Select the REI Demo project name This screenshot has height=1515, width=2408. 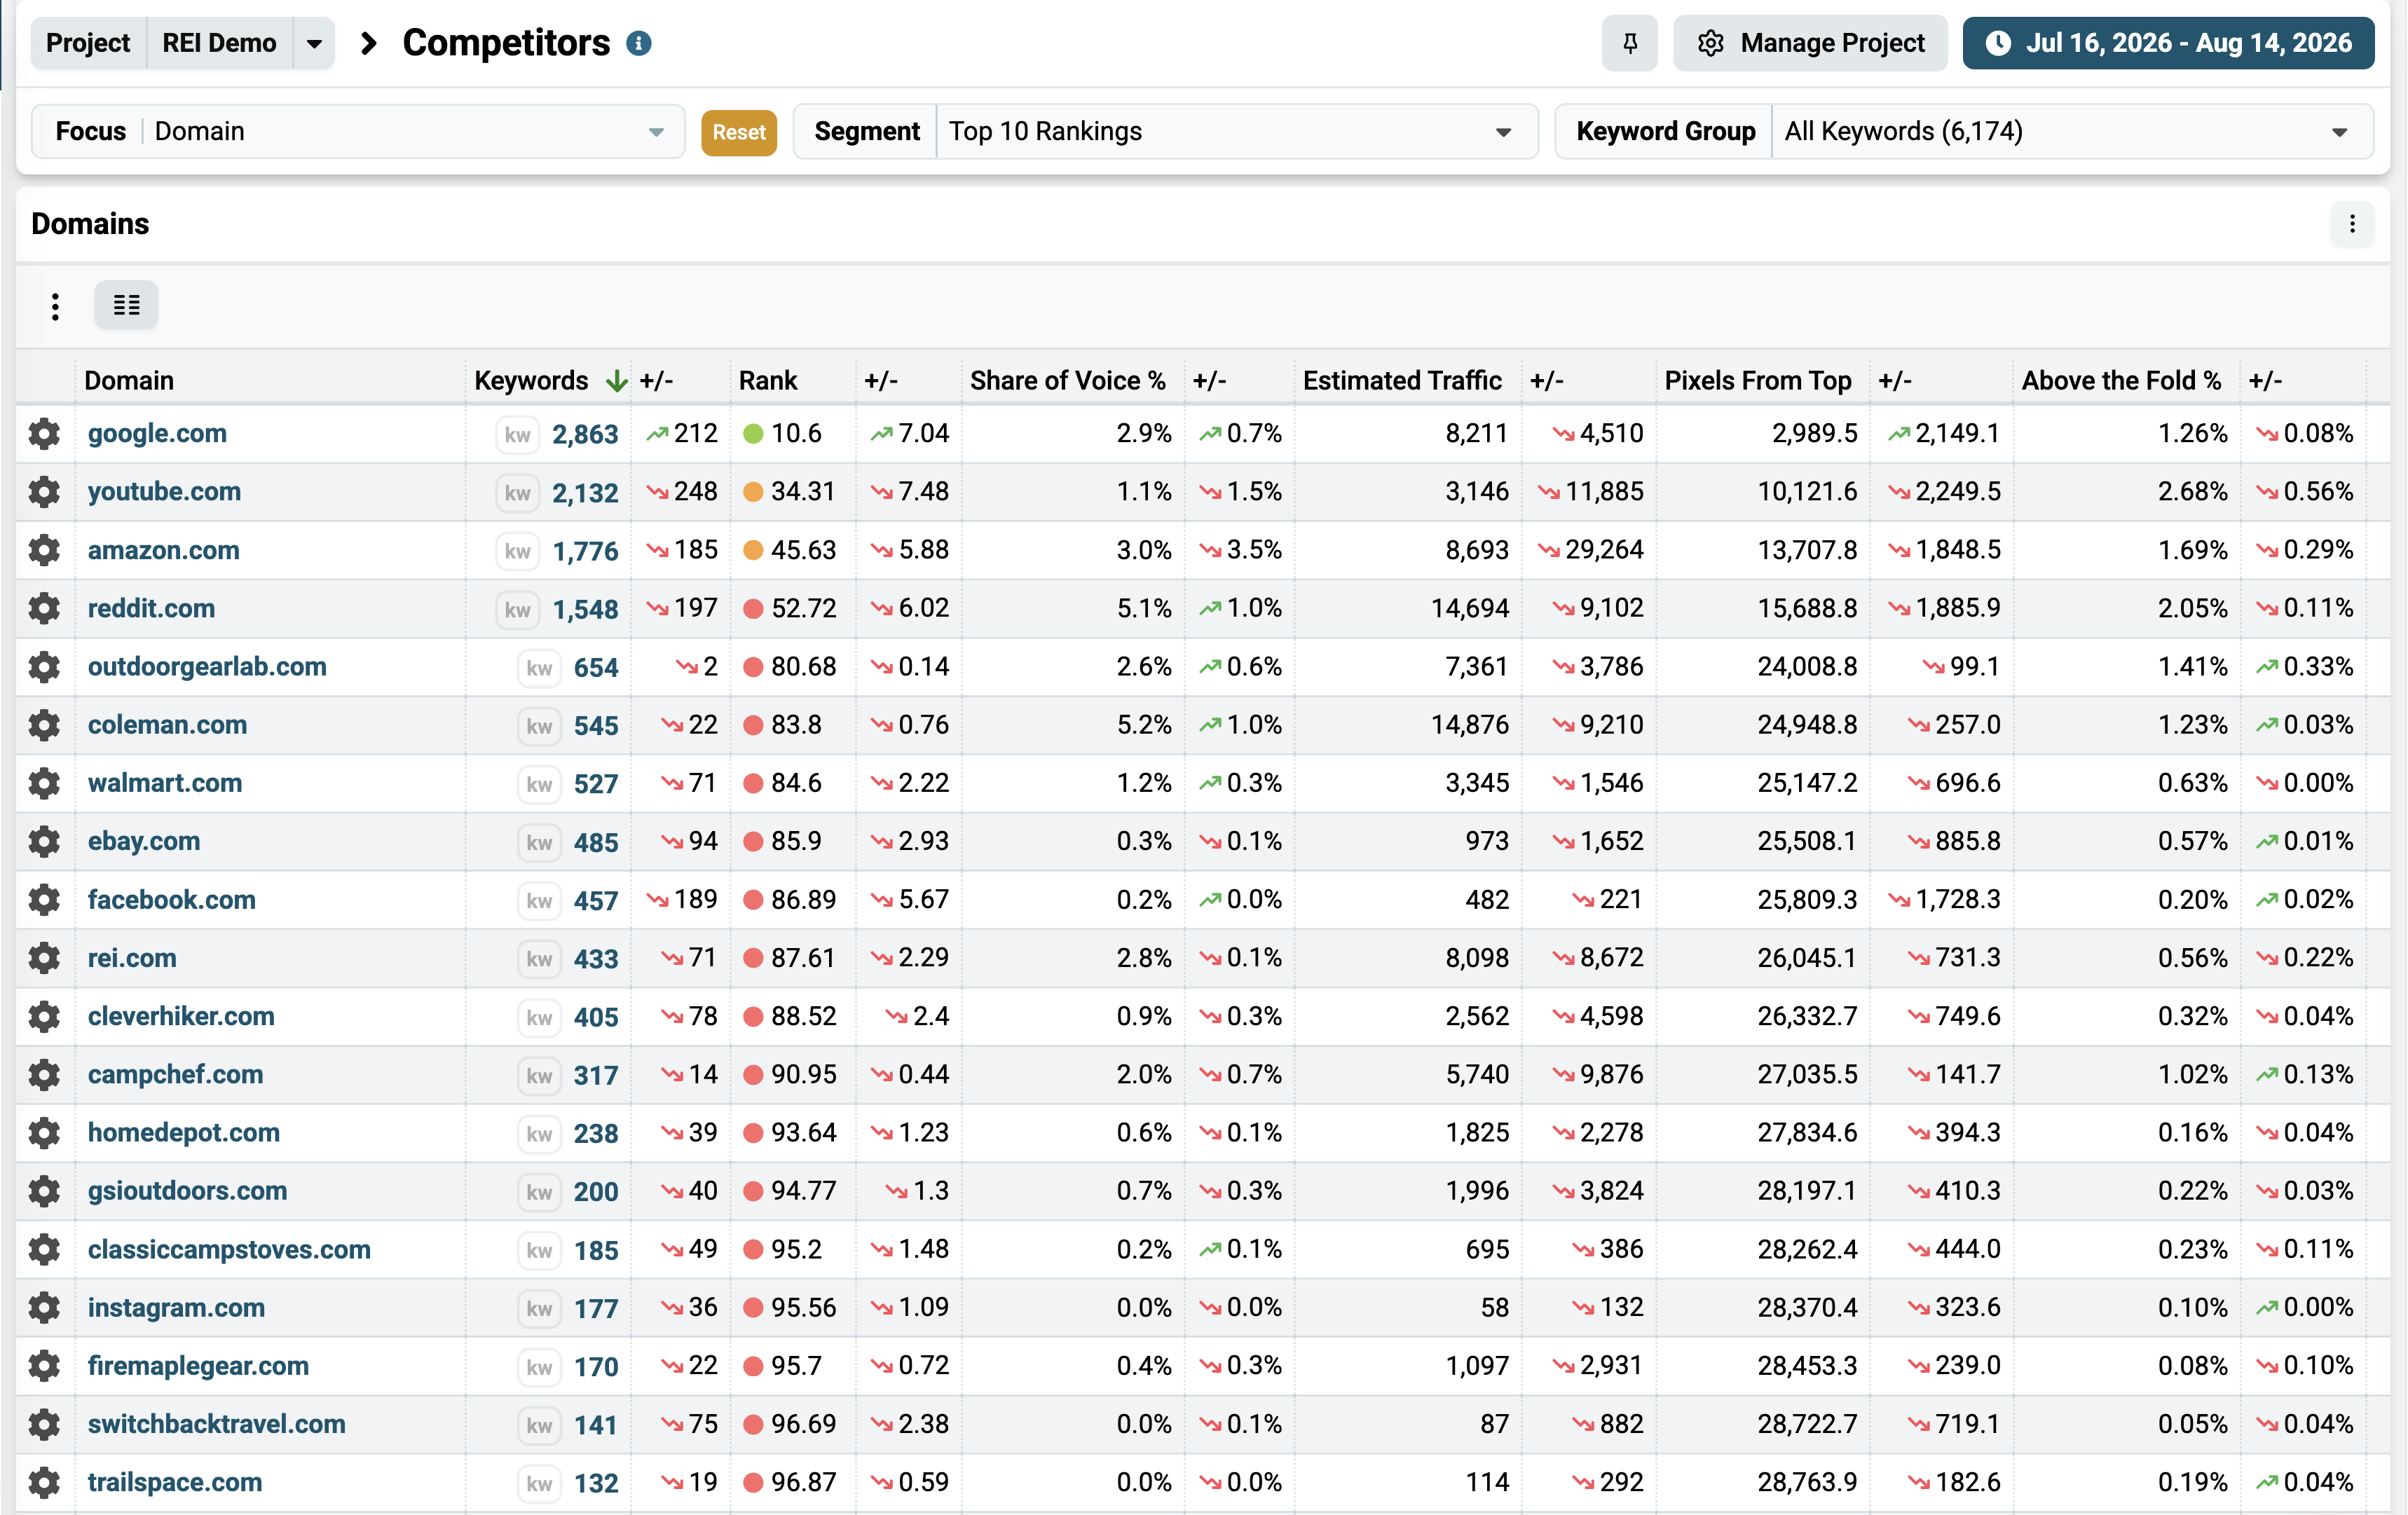[x=219, y=44]
